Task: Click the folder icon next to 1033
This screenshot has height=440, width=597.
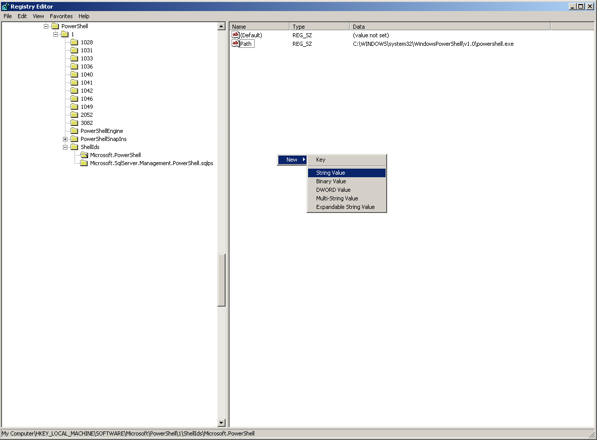Action: click(74, 58)
